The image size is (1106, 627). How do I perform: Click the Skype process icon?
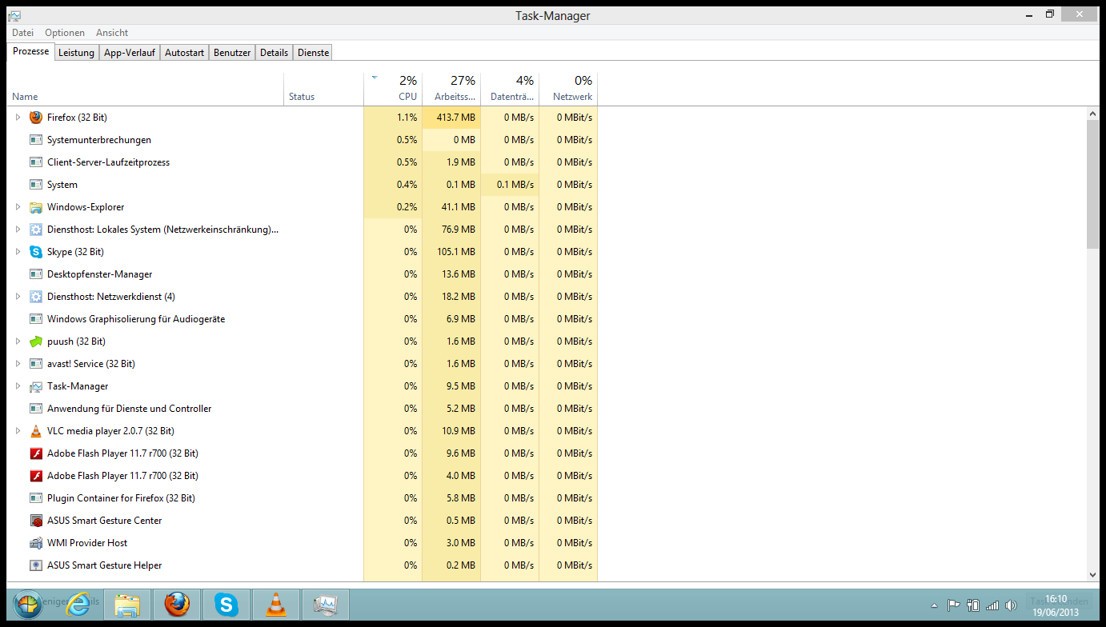(x=35, y=252)
